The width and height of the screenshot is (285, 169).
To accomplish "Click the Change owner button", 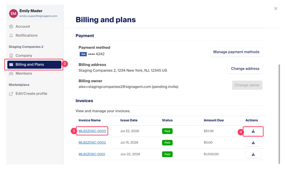I will (247, 85).
